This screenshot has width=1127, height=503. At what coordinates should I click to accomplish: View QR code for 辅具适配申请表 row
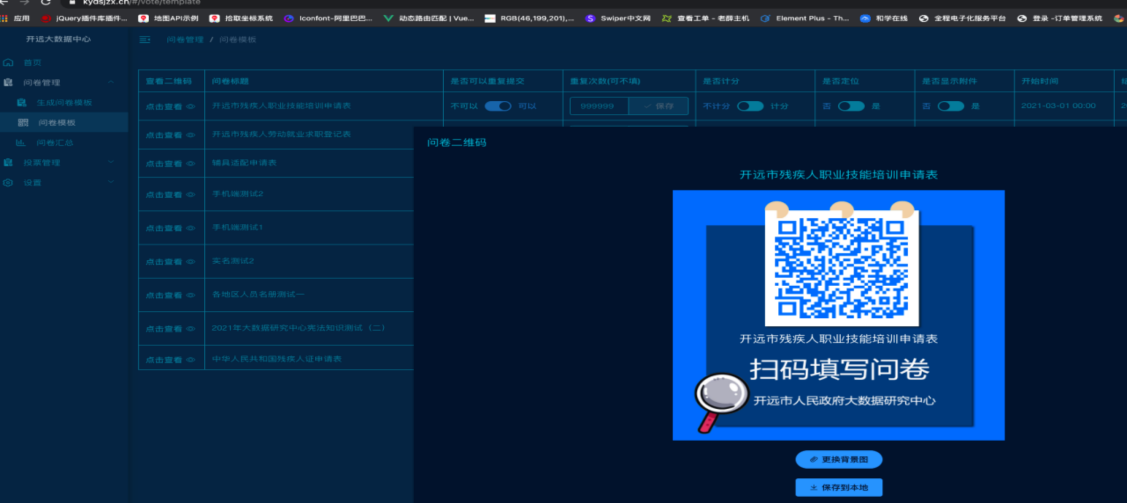click(170, 164)
